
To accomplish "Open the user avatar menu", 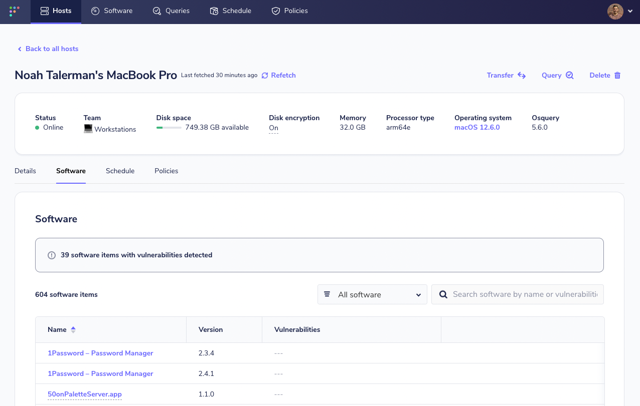I will click(615, 11).
